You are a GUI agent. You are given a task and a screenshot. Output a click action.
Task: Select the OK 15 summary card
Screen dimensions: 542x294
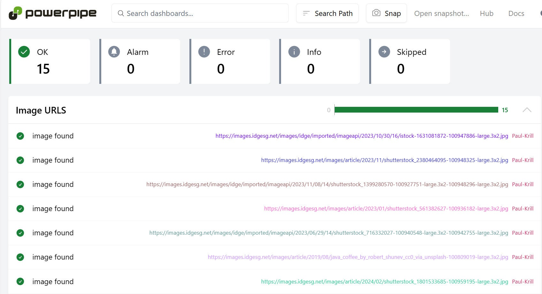pos(50,62)
